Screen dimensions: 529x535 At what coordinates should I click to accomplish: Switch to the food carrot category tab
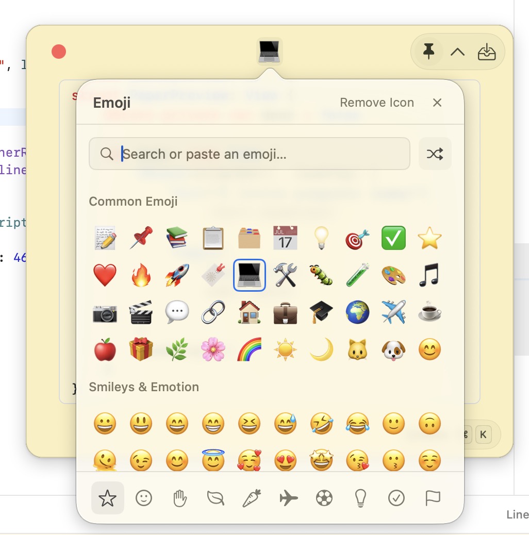tap(252, 498)
